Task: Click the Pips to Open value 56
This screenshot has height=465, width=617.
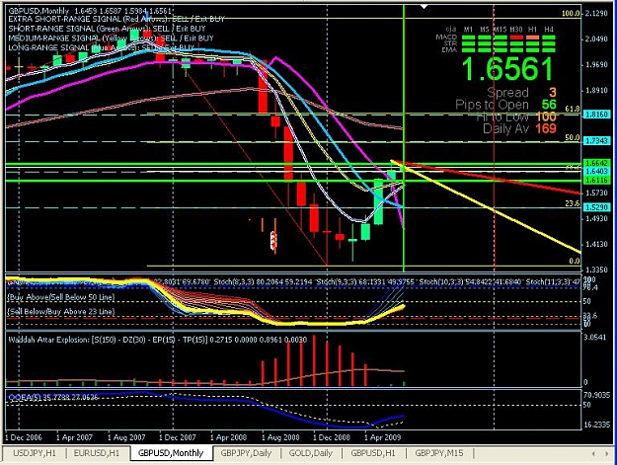Action: [549, 105]
